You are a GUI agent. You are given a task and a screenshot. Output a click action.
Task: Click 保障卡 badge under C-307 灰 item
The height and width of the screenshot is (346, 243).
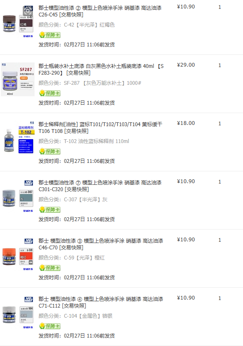pyautogui.click(x=50, y=210)
